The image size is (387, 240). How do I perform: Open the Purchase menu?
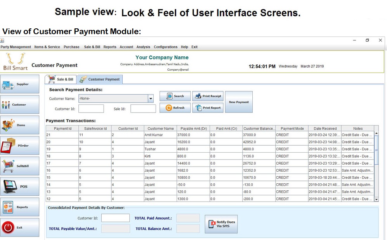point(71,47)
